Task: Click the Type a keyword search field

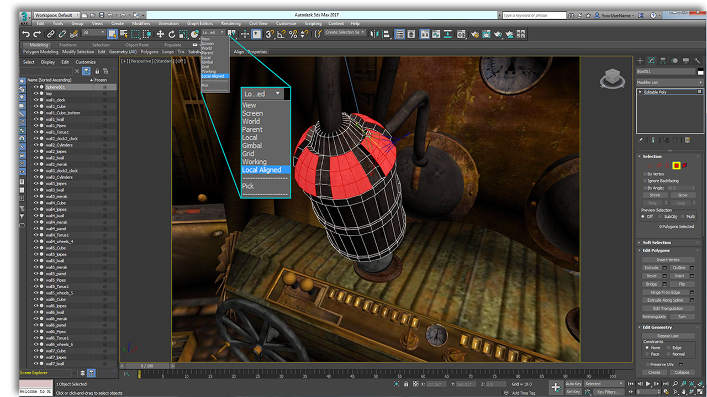Action: (x=534, y=15)
